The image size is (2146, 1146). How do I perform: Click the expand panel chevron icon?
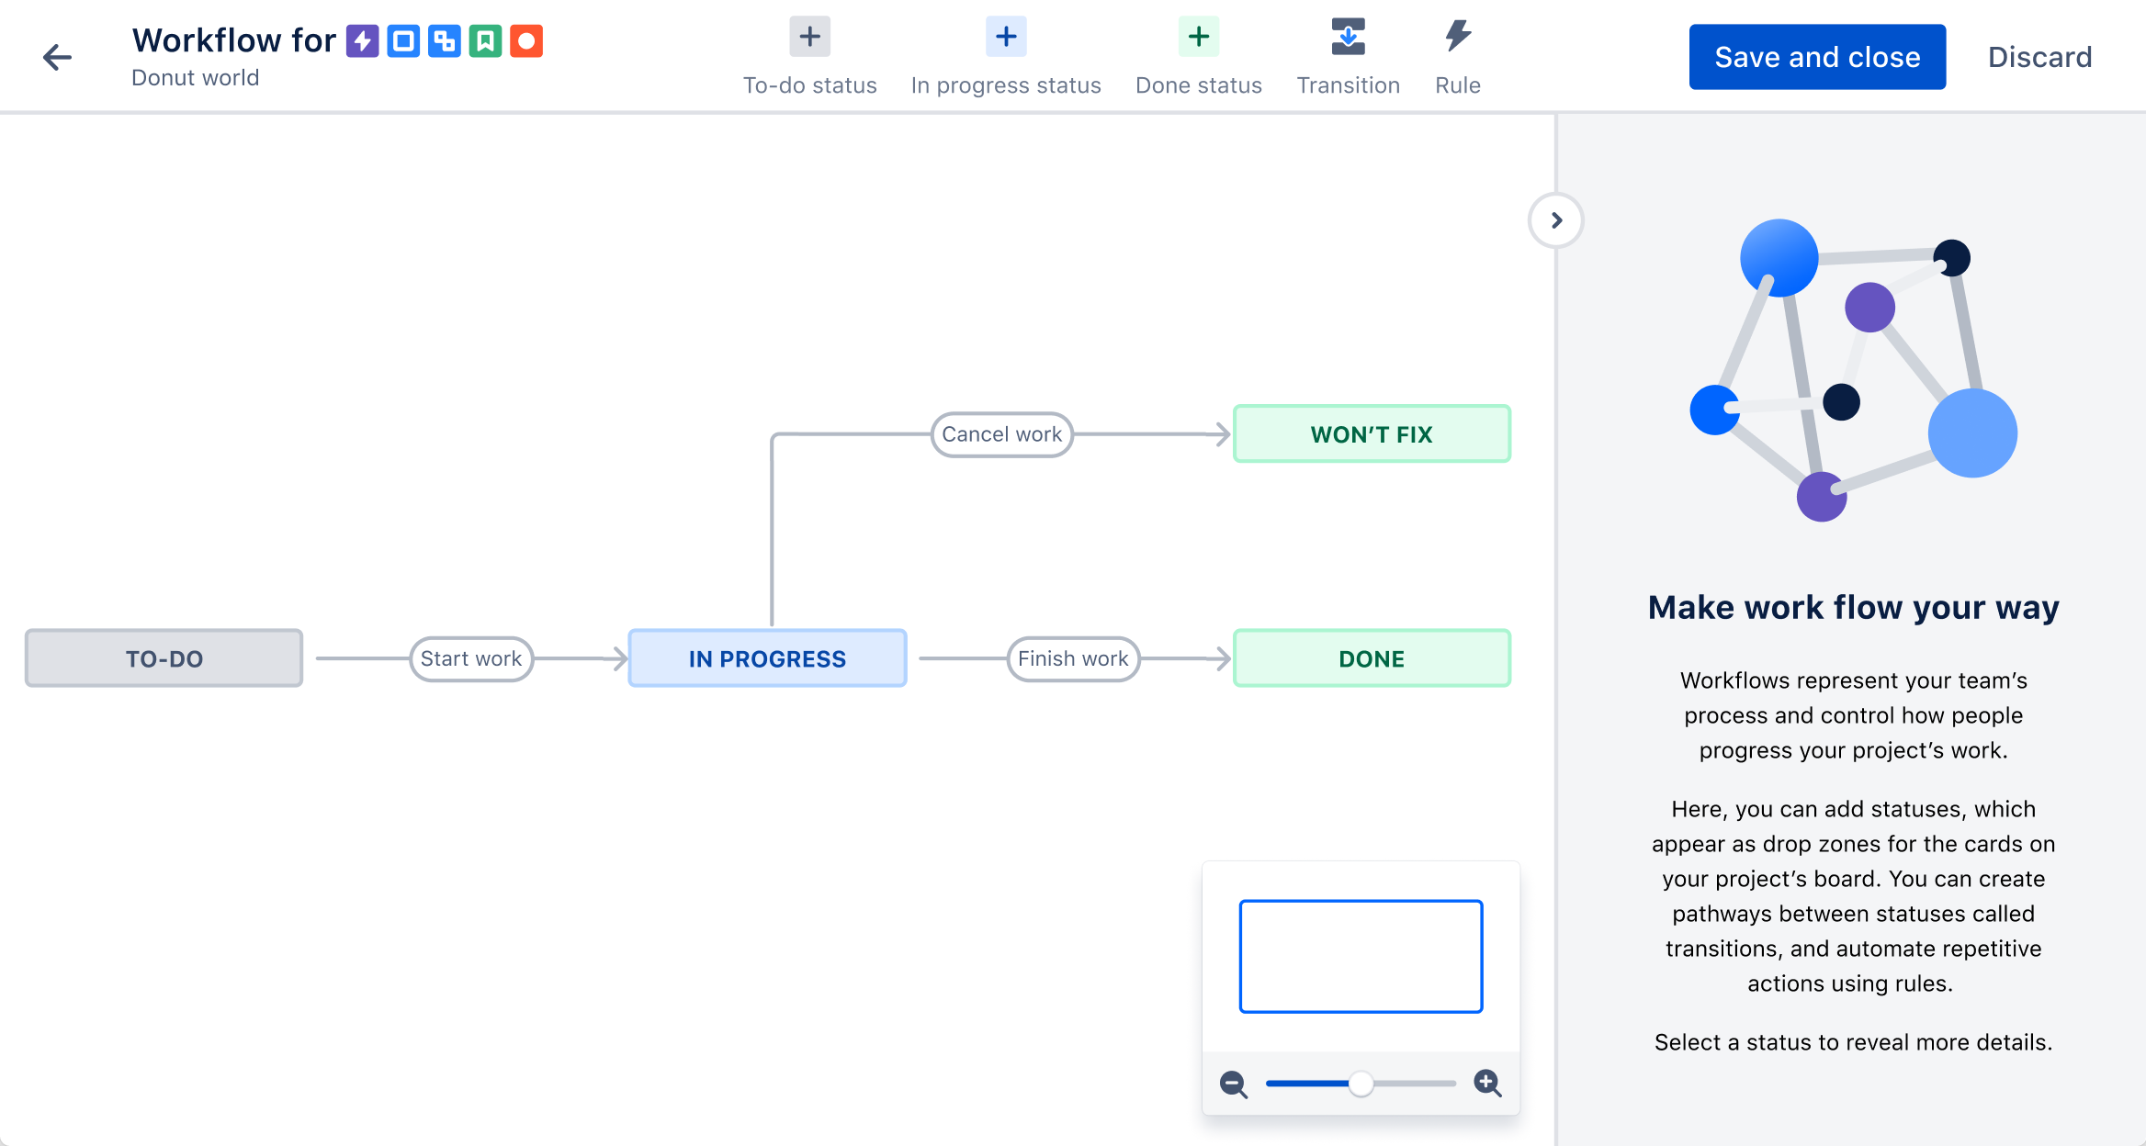click(x=1555, y=221)
